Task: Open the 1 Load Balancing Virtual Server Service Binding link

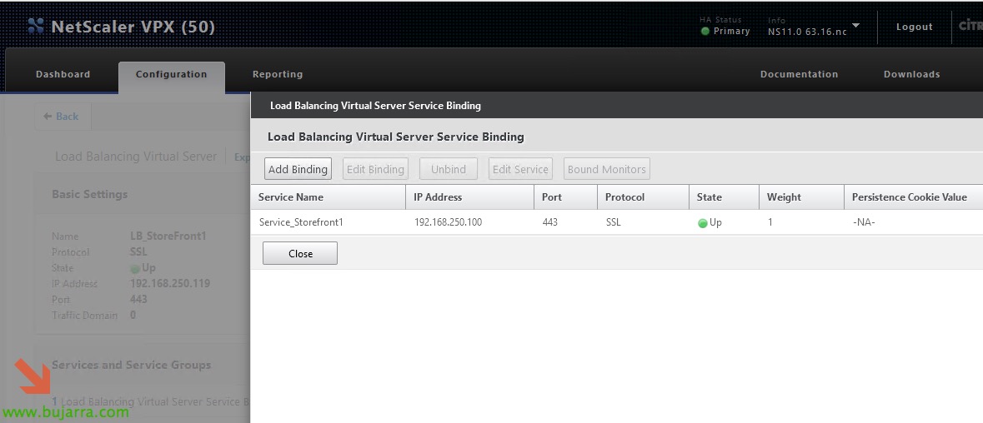Action: click(150, 401)
